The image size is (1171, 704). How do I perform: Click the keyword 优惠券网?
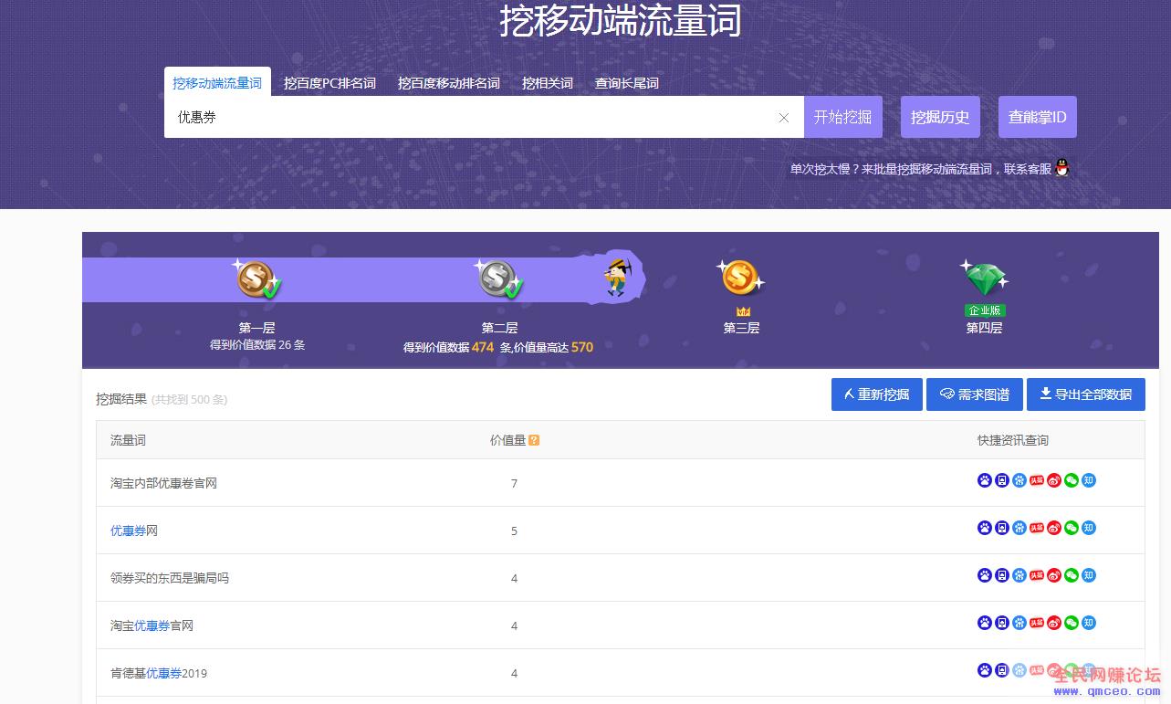134,531
